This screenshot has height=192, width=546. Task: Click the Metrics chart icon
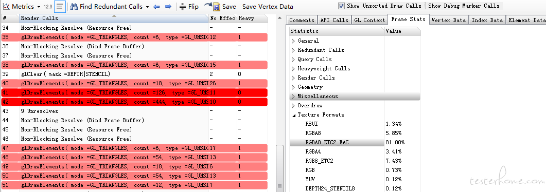pos(6,7)
